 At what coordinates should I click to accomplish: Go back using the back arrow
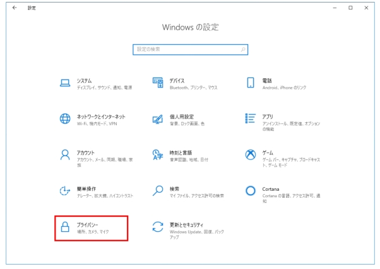tap(14, 8)
